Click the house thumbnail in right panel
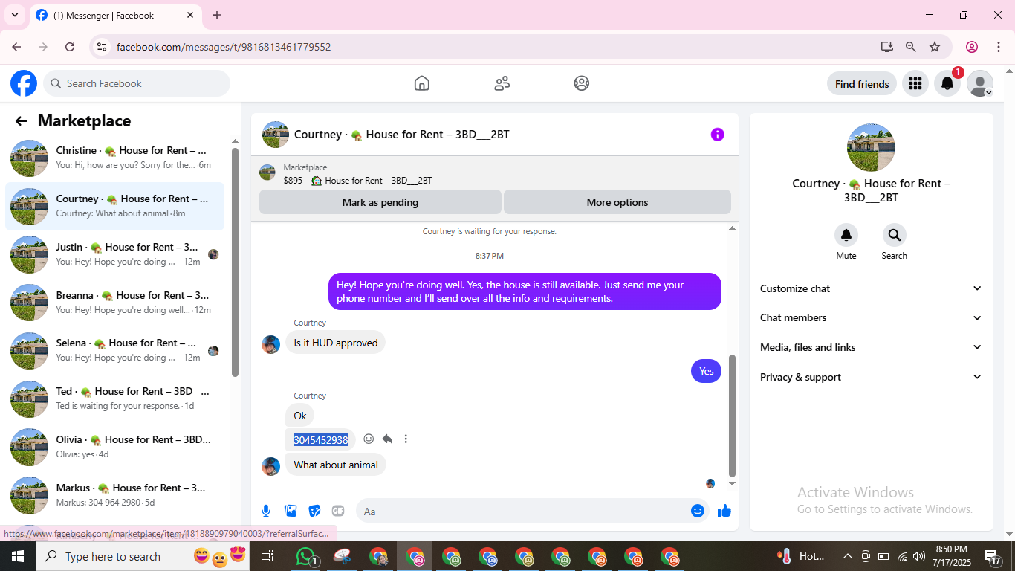Viewport: 1015px width, 571px height. coord(871,147)
